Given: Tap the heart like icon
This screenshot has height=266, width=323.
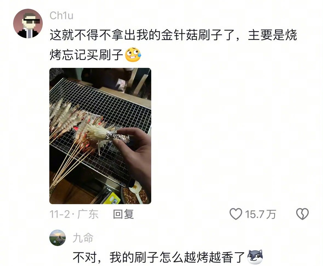Looking at the screenshot, I should (236, 214).
